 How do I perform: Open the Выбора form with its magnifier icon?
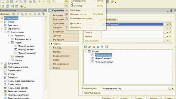[170, 37]
